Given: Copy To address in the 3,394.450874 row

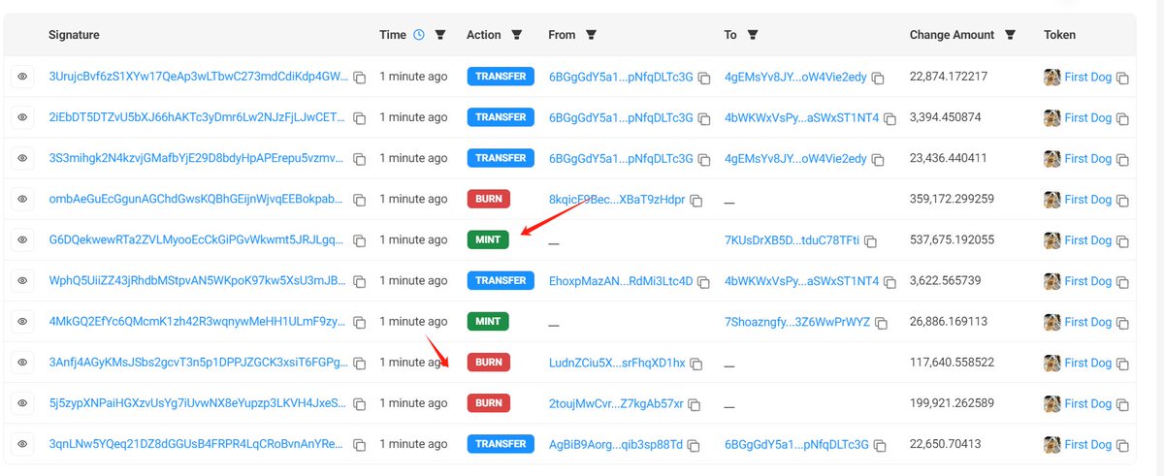Looking at the screenshot, I should point(889,118).
